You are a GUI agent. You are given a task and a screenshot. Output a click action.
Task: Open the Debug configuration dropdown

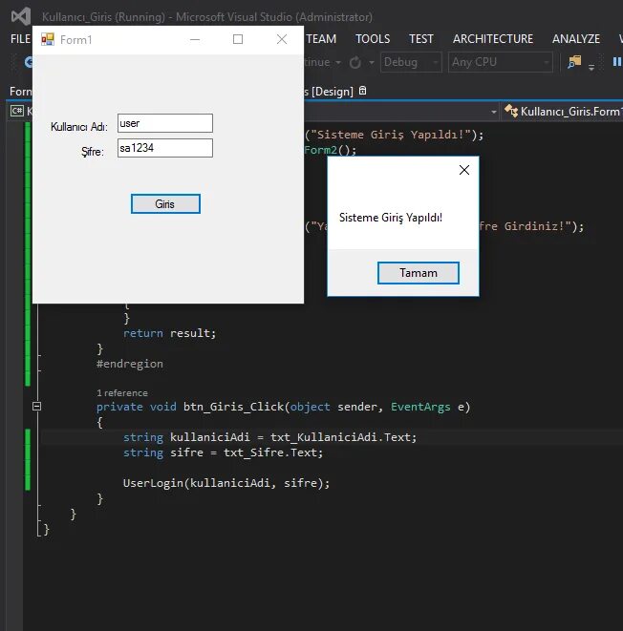point(411,62)
